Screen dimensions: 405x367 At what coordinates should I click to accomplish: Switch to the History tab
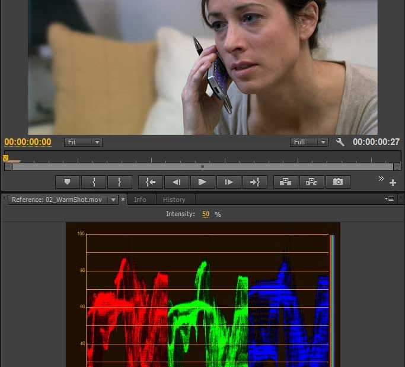(x=174, y=200)
